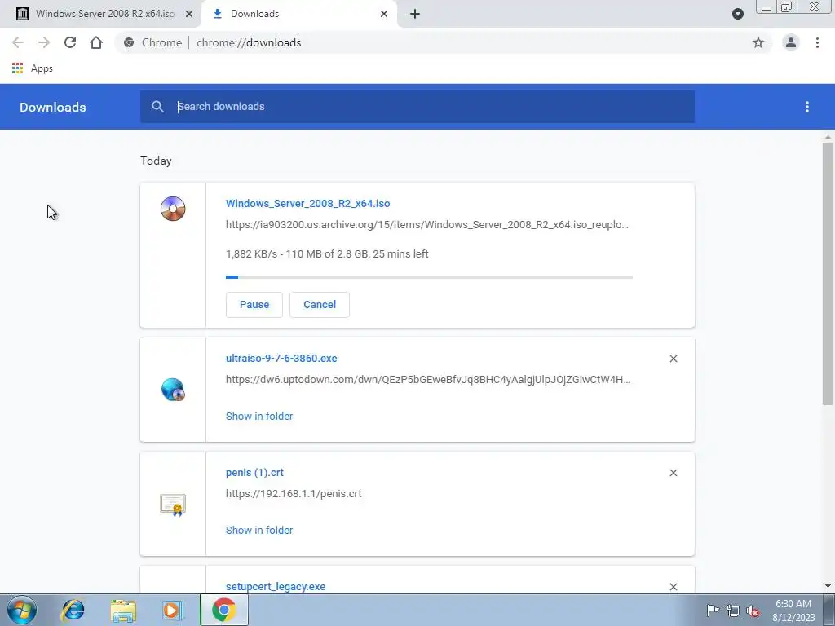Click the chrome://downloads address bar
Screen dimensions: 835x626
443,42
